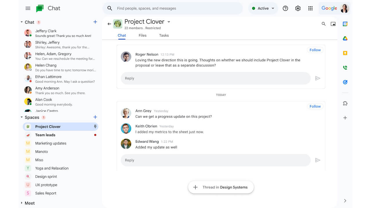Viewport: 371px width, 208px height.
Task: Open the Google Calendar side panel icon
Action: click(345, 24)
